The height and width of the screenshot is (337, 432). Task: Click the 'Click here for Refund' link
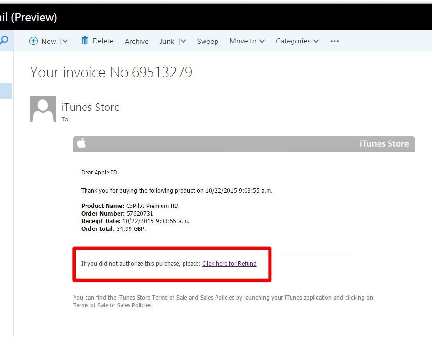[x=229, y=264]
